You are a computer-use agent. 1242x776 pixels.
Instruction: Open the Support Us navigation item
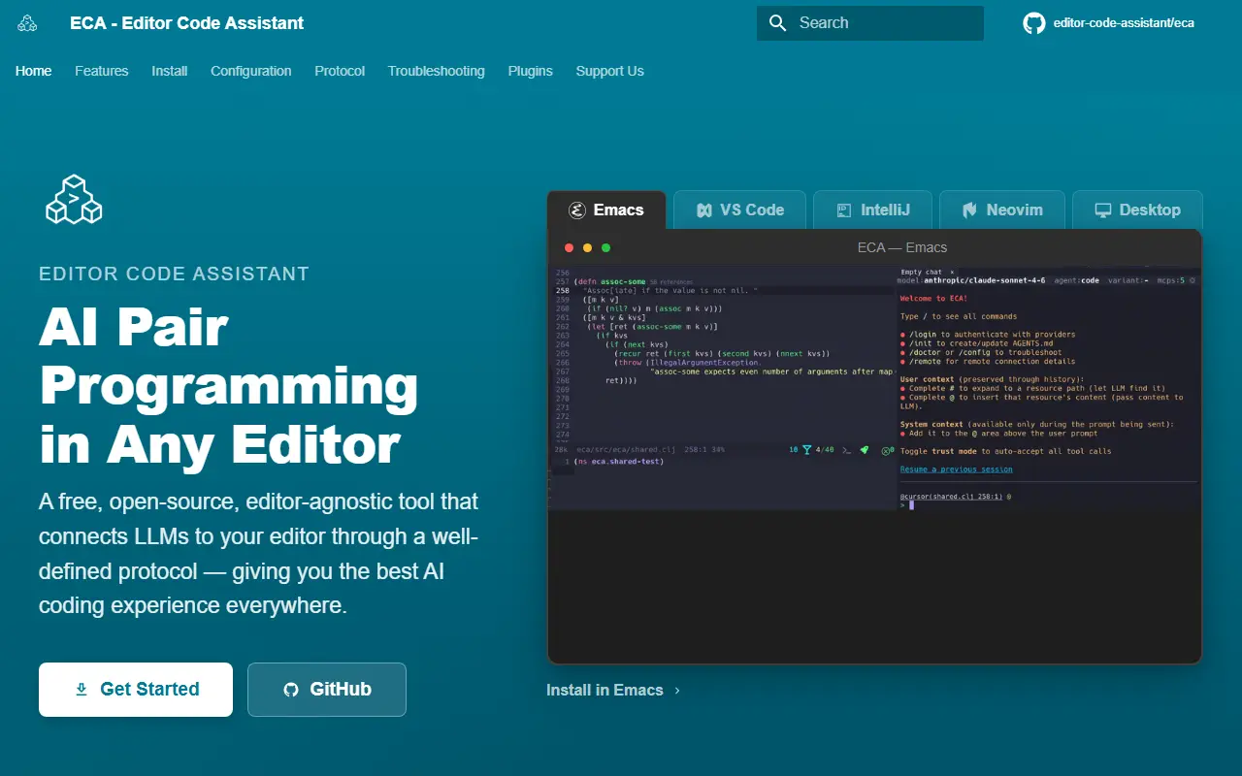(610, 71)
